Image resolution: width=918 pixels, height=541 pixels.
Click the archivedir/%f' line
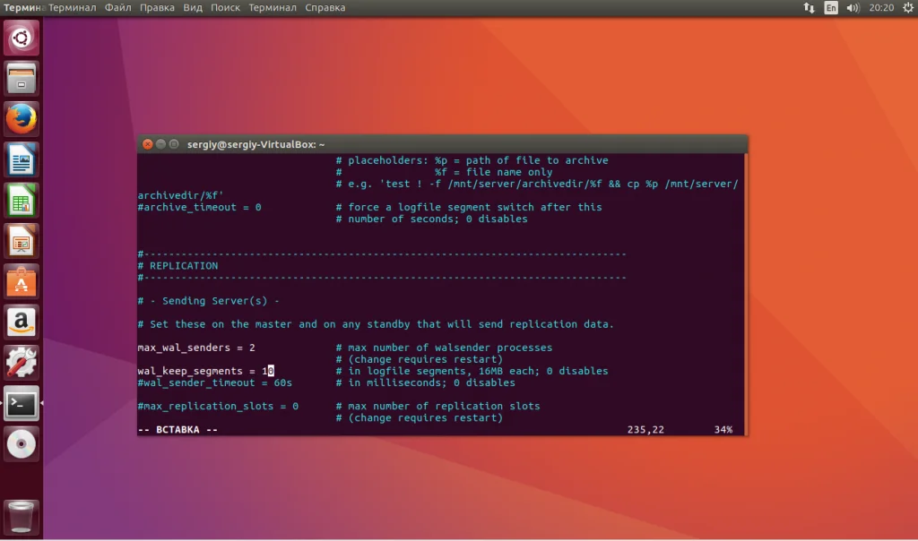180,195
